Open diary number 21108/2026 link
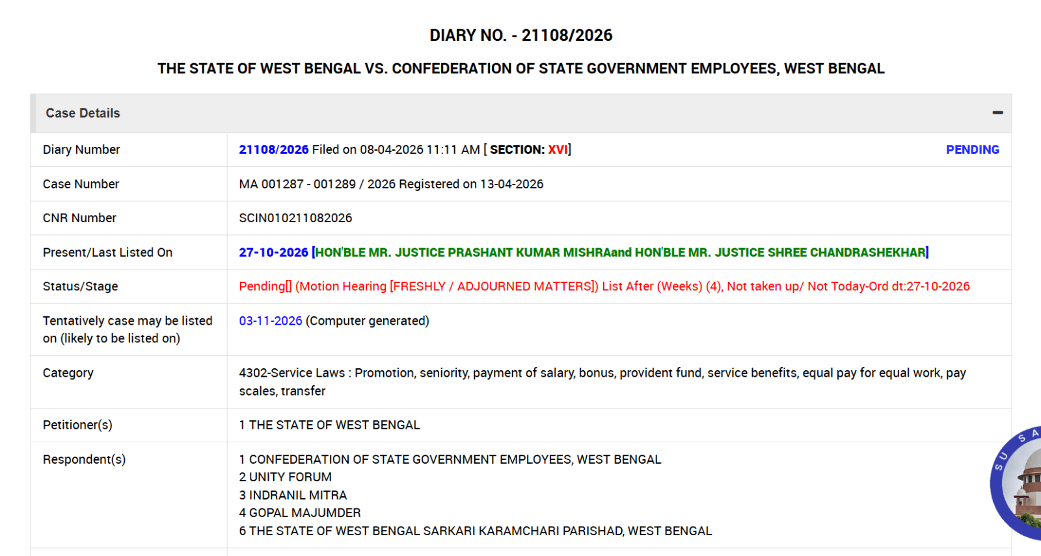The width and height of the screenshot is (1041, 556). click(x=273, y=149)
